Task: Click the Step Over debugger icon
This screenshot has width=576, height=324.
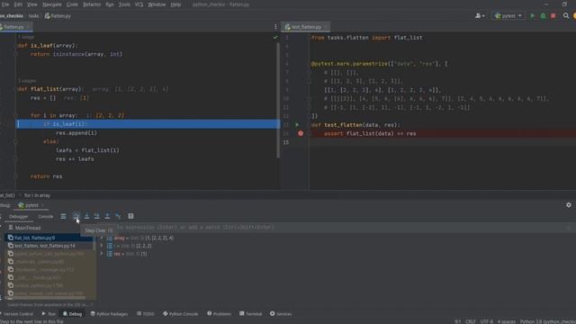Action: point(76,216)
